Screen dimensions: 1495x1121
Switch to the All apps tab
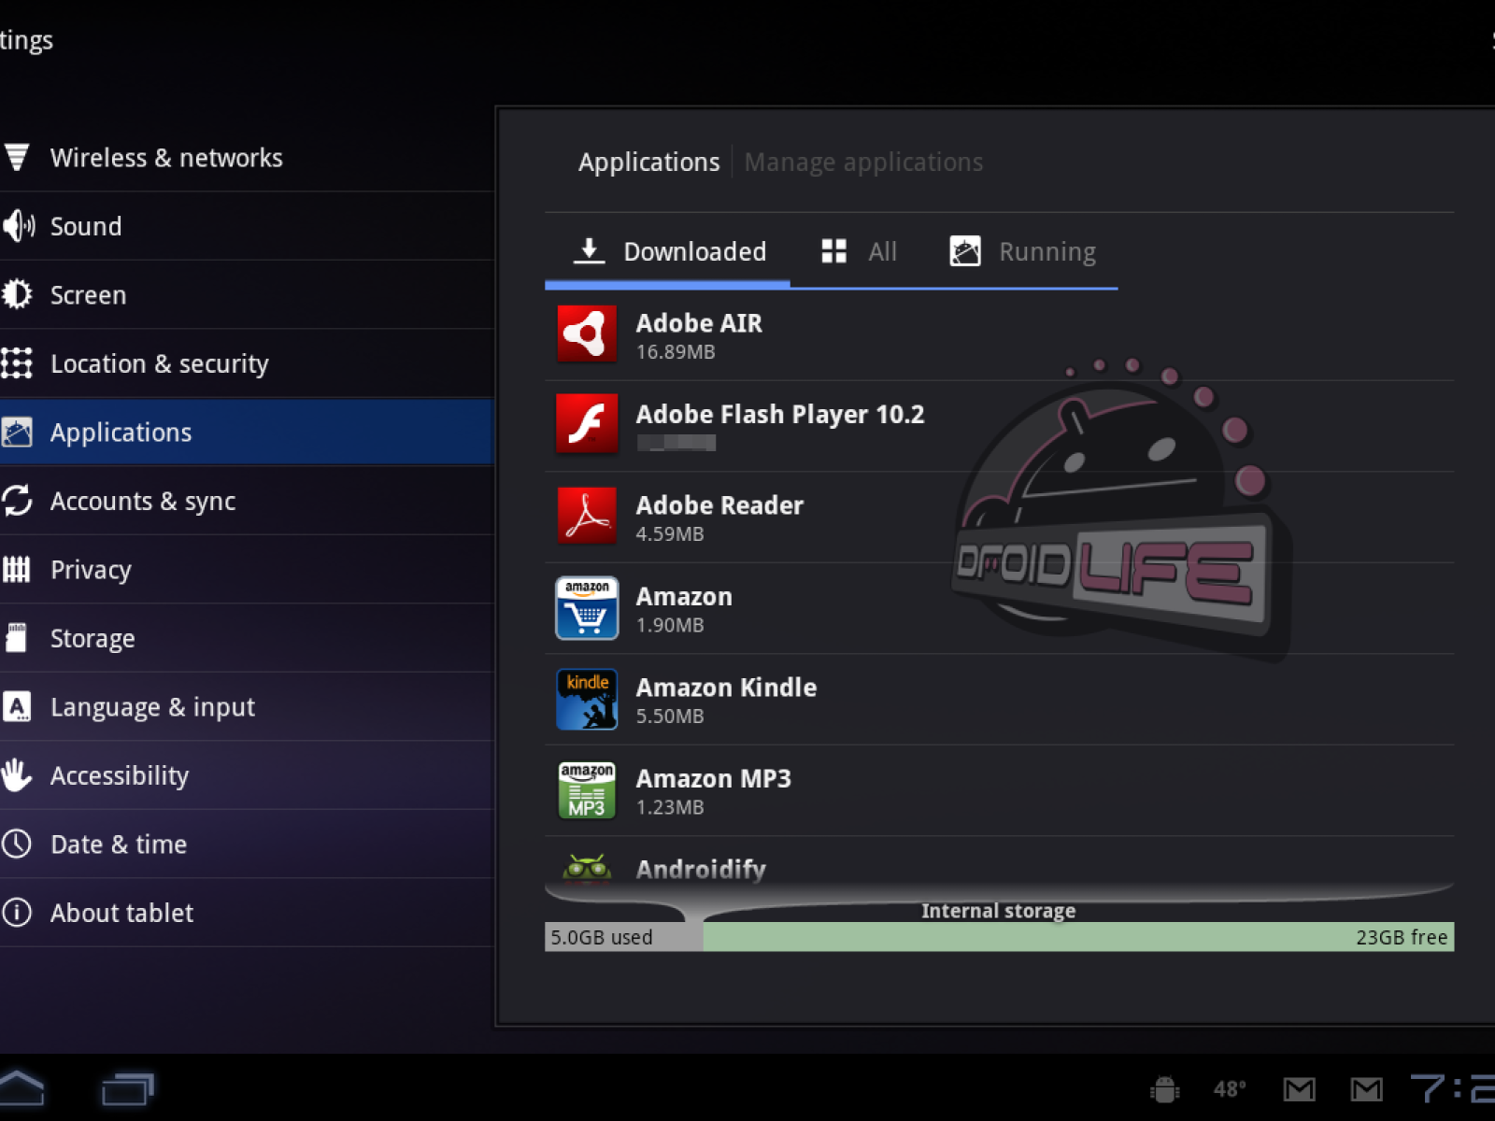pos(860,252)
